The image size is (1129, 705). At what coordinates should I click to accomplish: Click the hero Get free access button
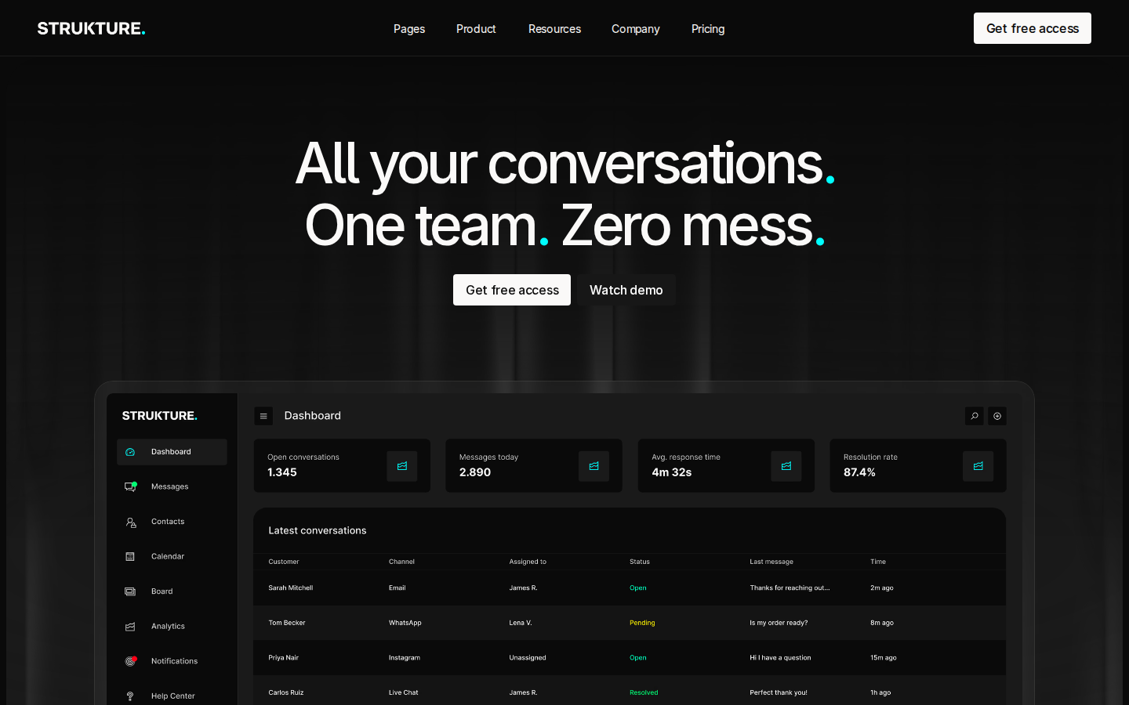512,290
